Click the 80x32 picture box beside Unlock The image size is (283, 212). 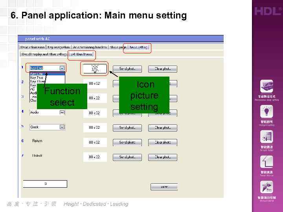(x=95, y=157)
